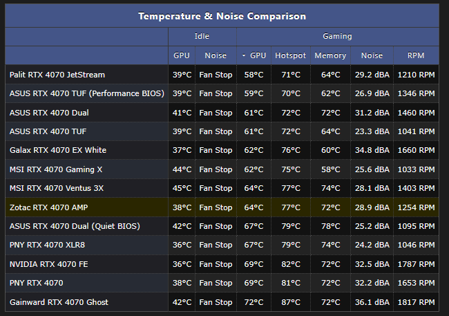Screen dimensions: 449x316
Task: Click 87°C hotspot value for Gainward Ghost
Action: point(291,302)
